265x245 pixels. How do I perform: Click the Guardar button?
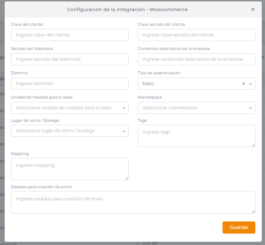pyautogui.click(x=239, y=227)
